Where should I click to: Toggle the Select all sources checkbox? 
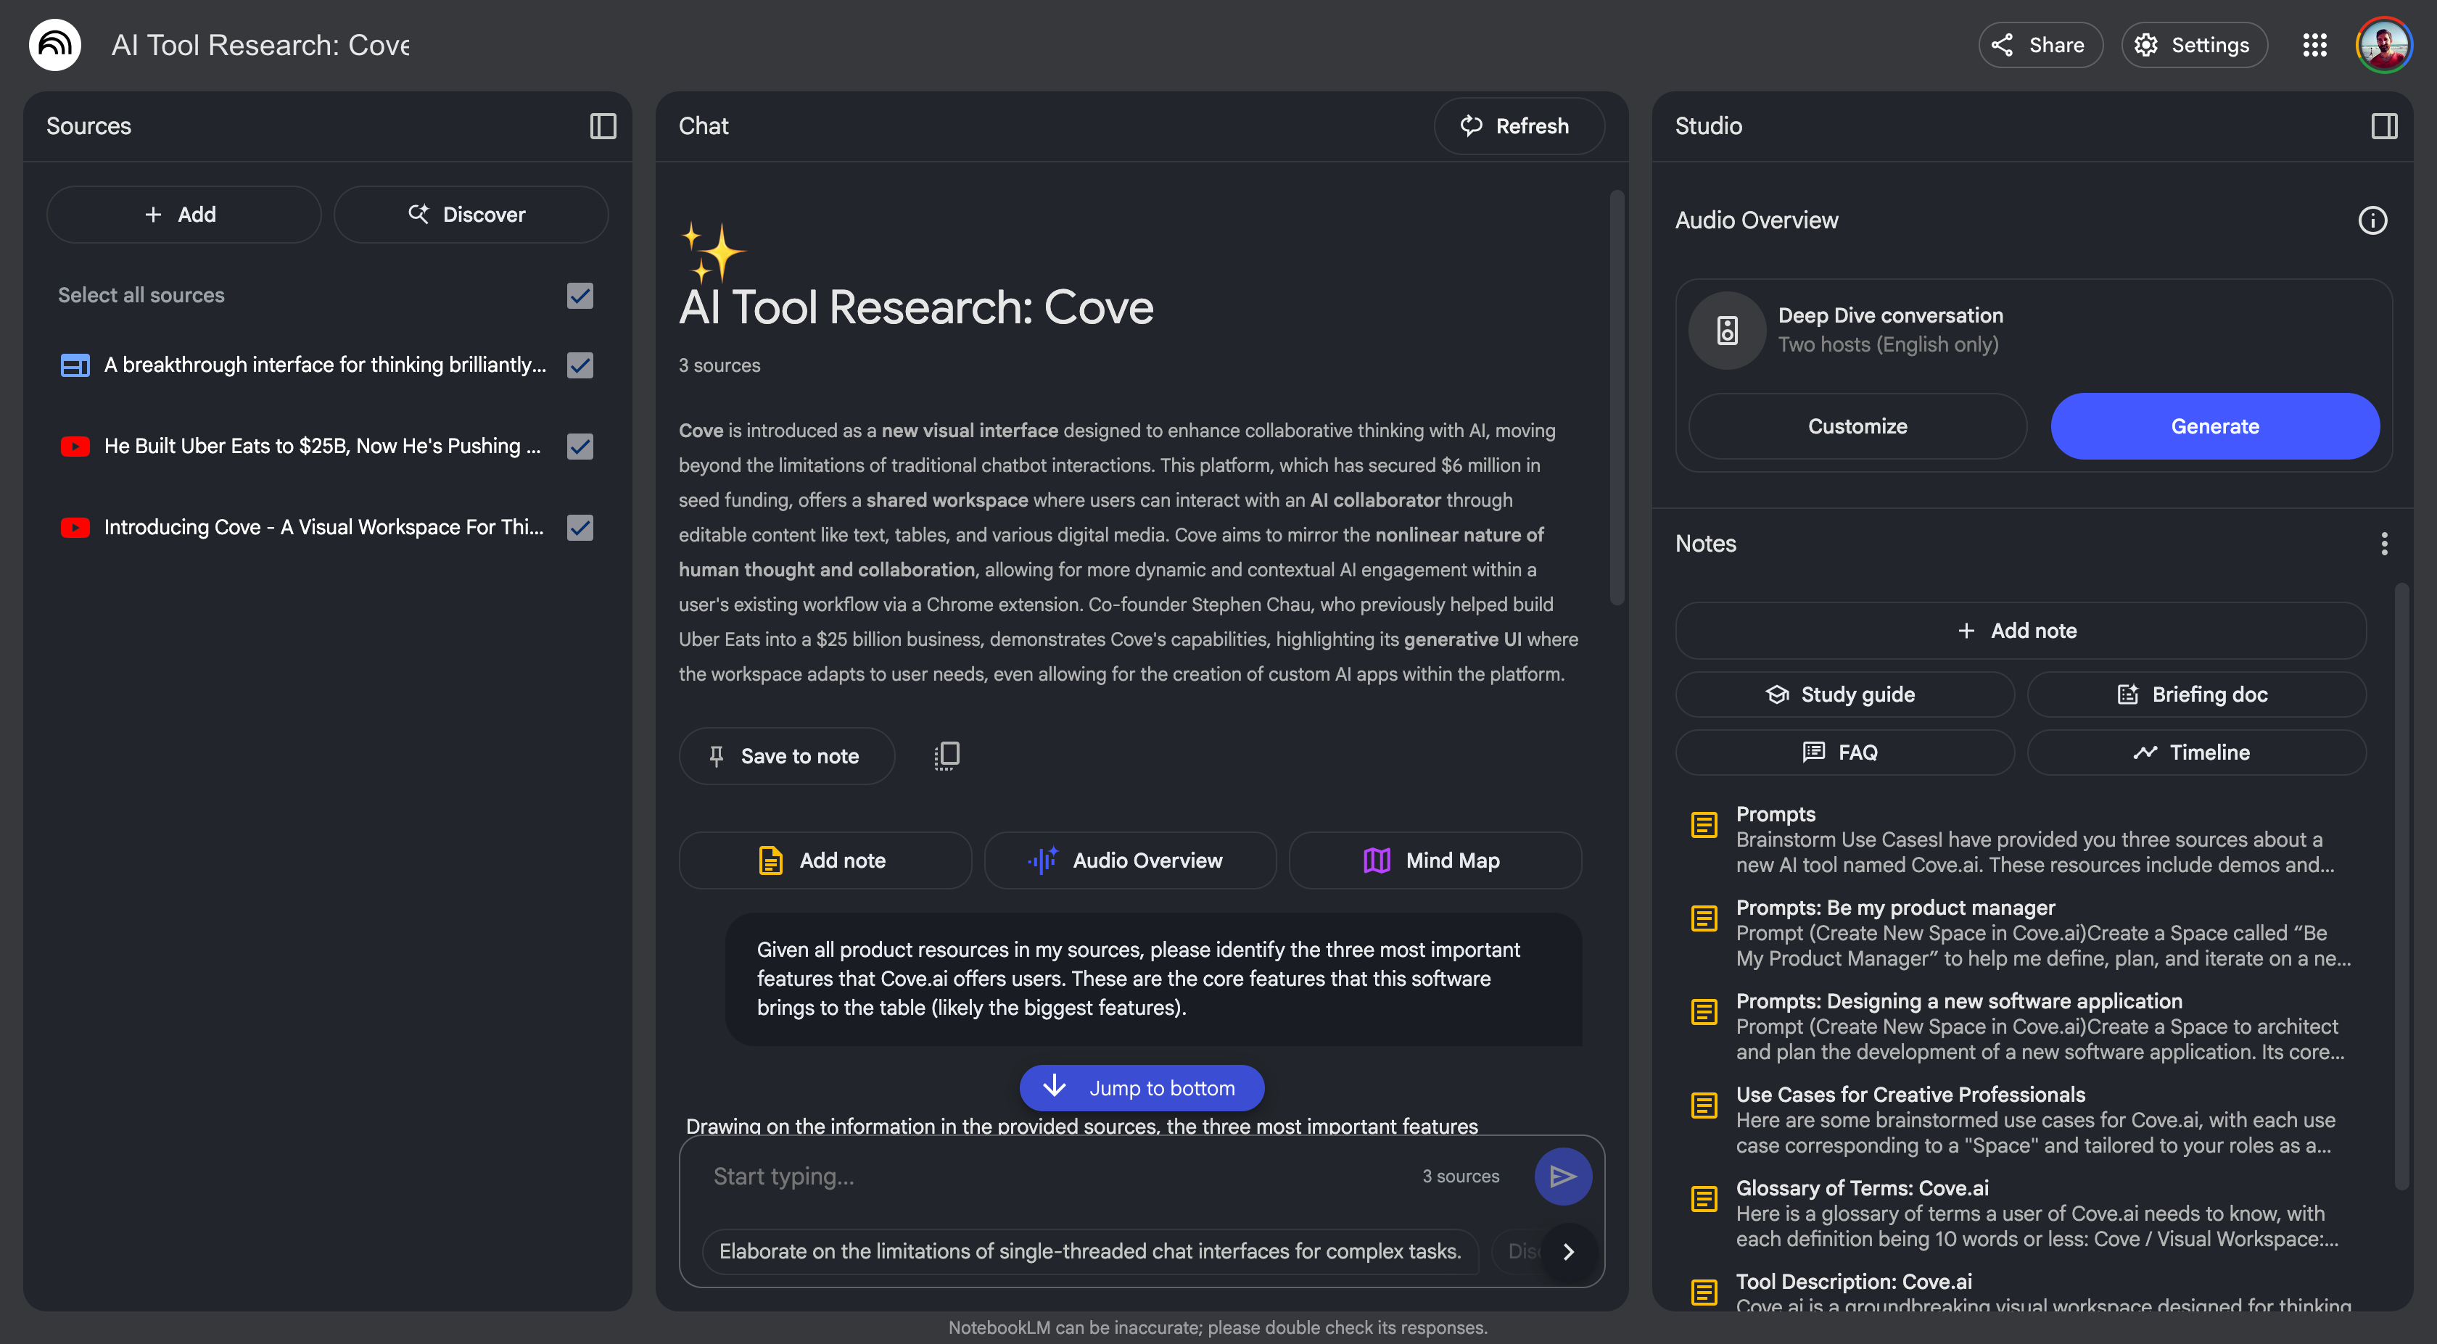pos(580,296)
